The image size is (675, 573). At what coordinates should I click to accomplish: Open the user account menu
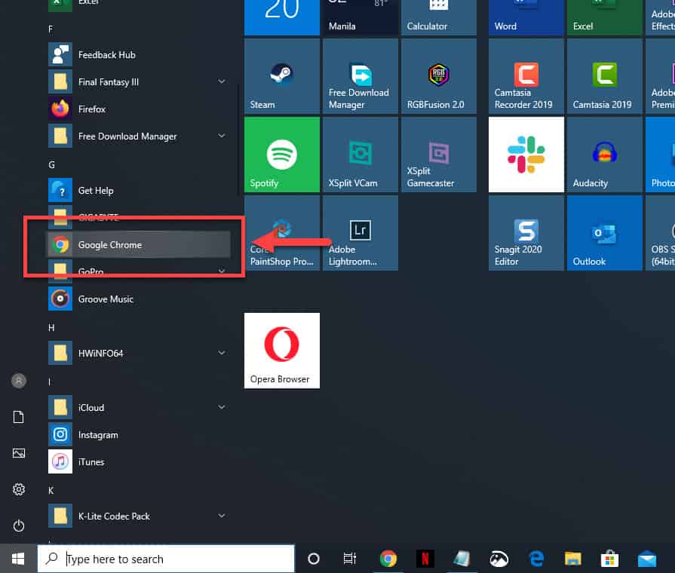coord(19,381)
